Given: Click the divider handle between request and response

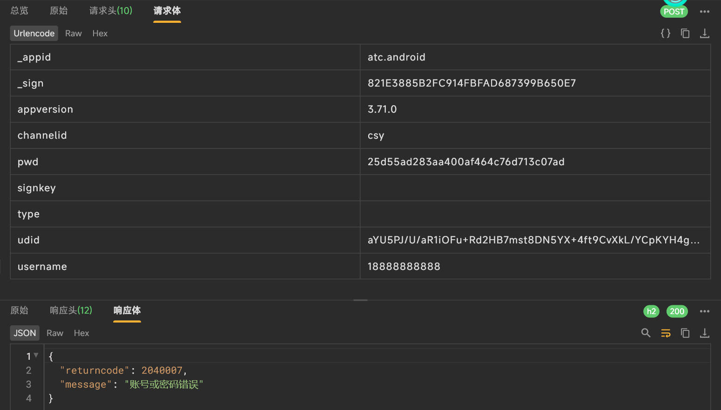Looking at the screenshot, I should (x=360, y=300).
